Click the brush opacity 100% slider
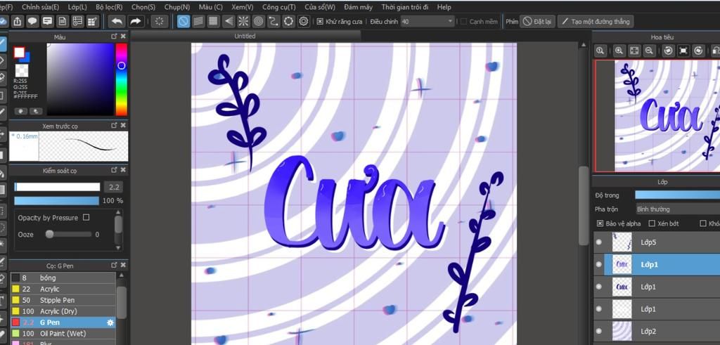This screenshot has width=720, height=345. coord(57,200)
